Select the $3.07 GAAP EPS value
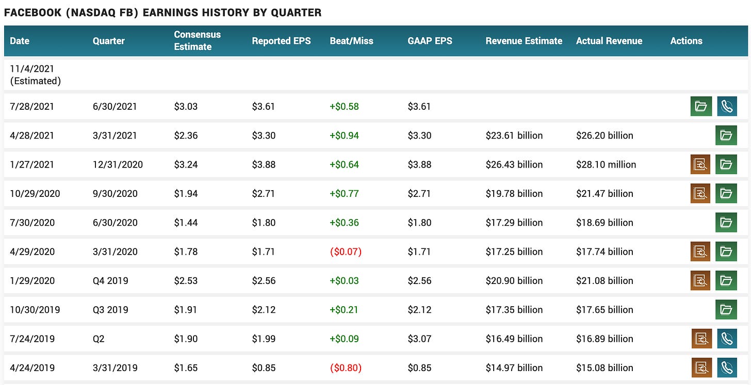This screenshot has width=751, height=385. (x=419, y=339)
